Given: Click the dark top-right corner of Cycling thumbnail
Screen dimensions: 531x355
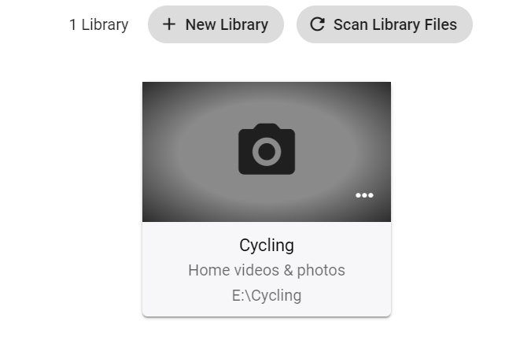Looking at the screenshot, I should pyautogui.click(x=382, y=90).
